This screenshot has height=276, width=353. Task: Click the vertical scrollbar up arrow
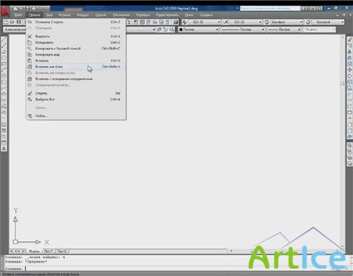(343, 37)
